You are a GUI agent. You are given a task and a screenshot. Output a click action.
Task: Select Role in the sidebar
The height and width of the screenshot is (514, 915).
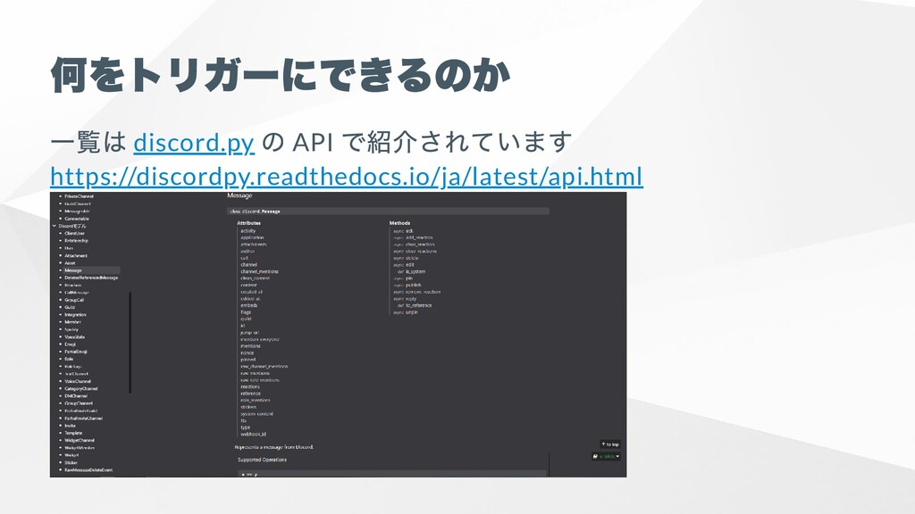[69, 359]
